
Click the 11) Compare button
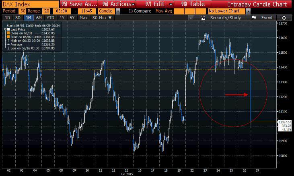pyautogui.click(x=140, y=11)
